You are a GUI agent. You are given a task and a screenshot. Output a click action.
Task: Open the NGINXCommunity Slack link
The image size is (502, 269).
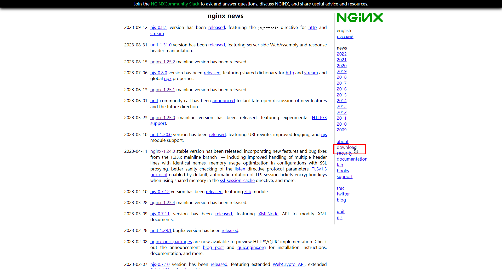pos(175,4)
